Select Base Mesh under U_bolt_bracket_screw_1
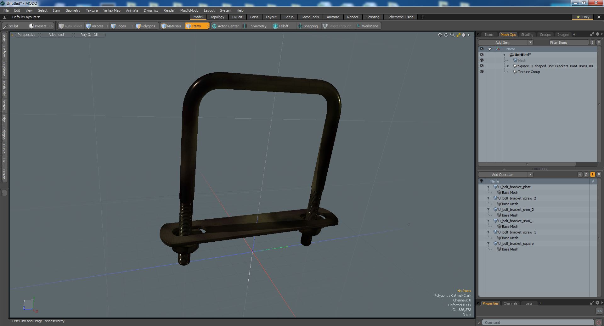 [510, 238]
